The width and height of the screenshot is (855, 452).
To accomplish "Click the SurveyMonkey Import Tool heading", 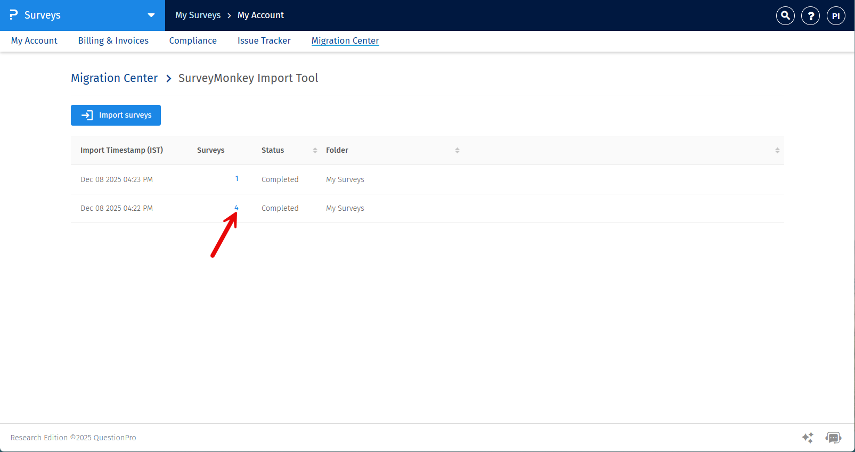I will point(248,78).
